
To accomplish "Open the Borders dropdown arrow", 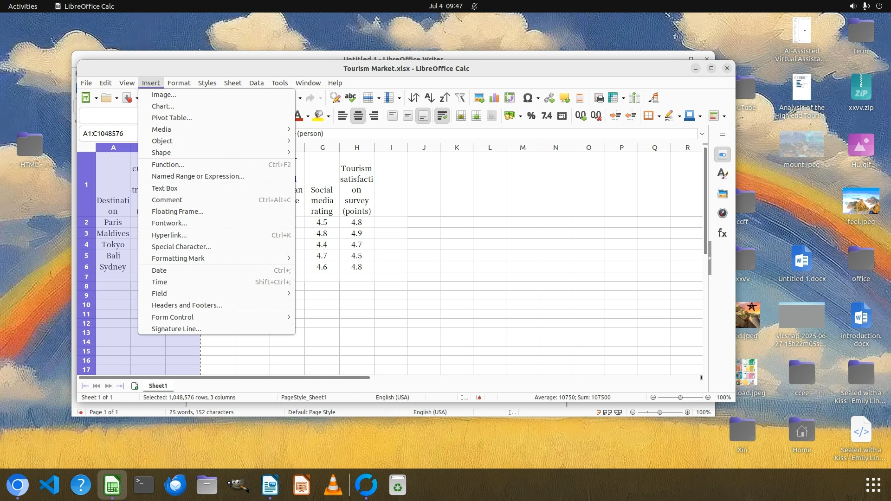I will pos(659,116).
